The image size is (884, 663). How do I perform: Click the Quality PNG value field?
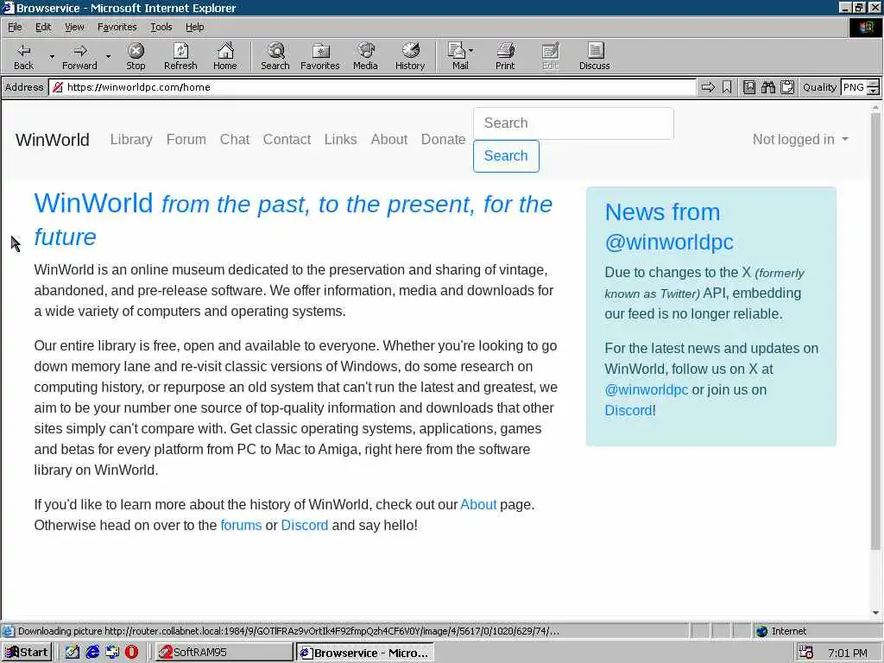[854, 87]
